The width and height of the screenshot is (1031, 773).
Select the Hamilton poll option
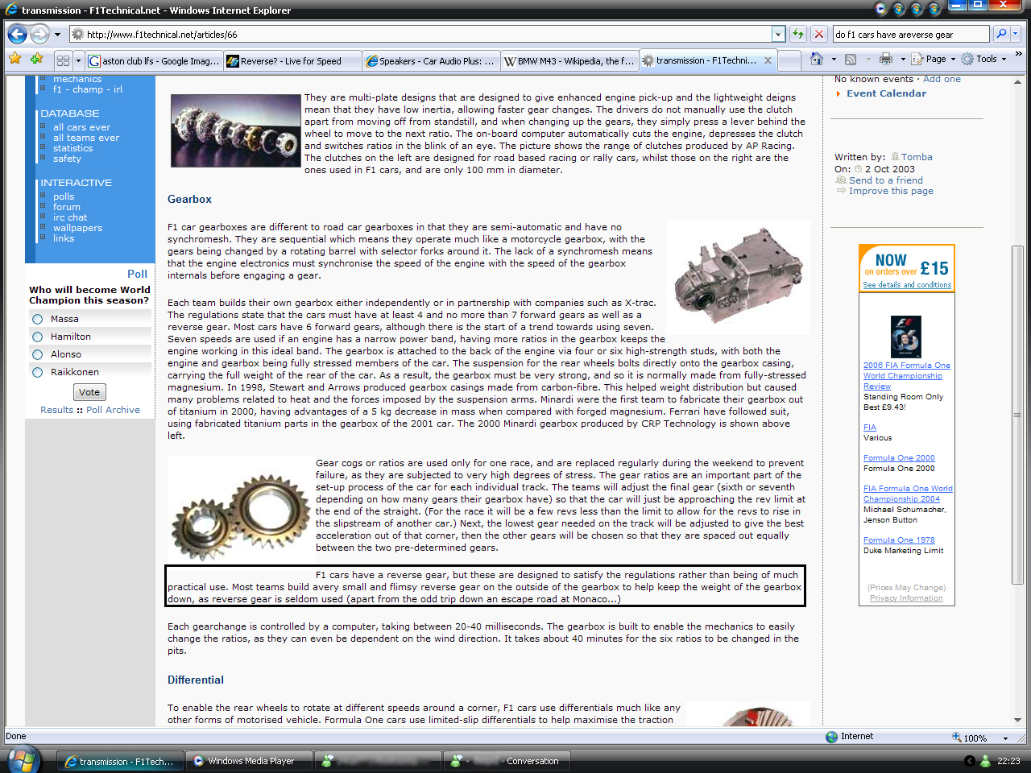point(37,337)
